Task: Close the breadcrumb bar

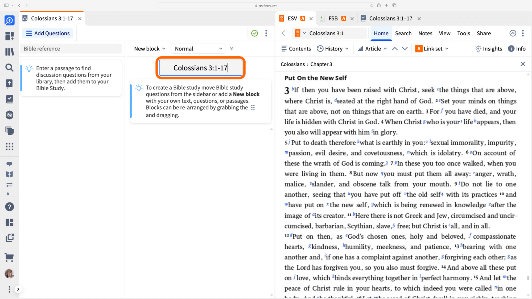Action: [x=523, y=64]
